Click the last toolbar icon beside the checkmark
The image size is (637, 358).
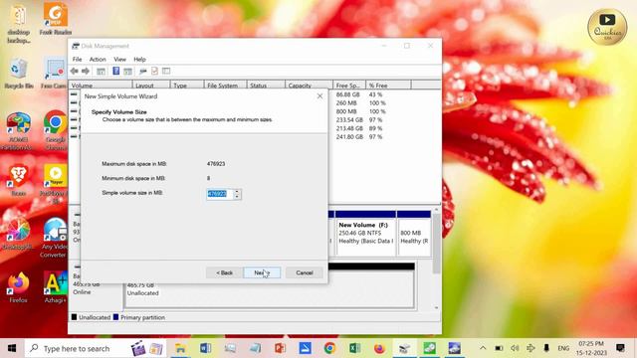[166, 71]
